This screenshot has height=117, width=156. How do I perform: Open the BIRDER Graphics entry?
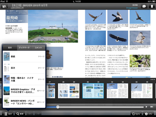[24, 91]
